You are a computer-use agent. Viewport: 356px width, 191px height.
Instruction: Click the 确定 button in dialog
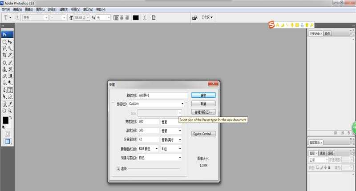pos(203,95)
